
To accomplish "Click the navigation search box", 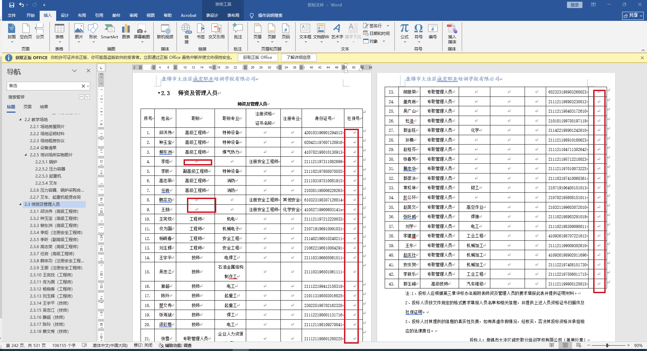I will coord(44,86).
